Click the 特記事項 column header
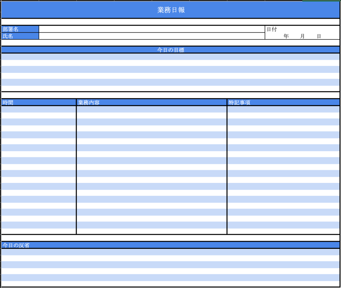 283,102
